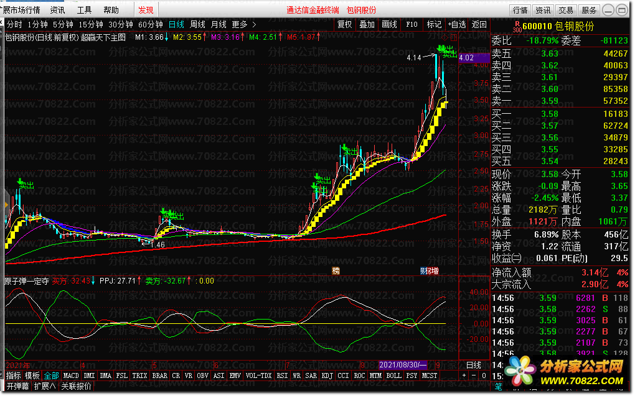
Task: Click the R300 badge beside stock code
Action: (x=517, y=27)
